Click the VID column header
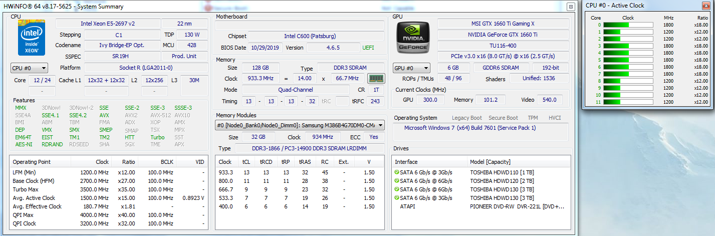 tap(191, 162)
